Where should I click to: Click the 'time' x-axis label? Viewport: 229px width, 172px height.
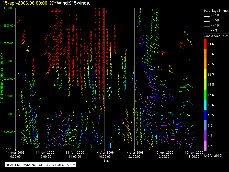point(107,161)
